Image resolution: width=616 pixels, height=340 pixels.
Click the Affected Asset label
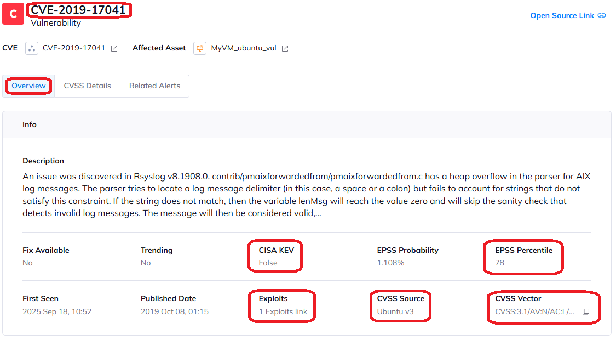(x=159, y=48)
